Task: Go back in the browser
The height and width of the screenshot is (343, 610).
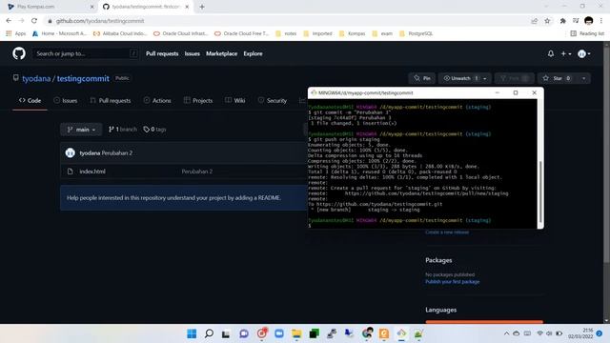Action: 9,21
